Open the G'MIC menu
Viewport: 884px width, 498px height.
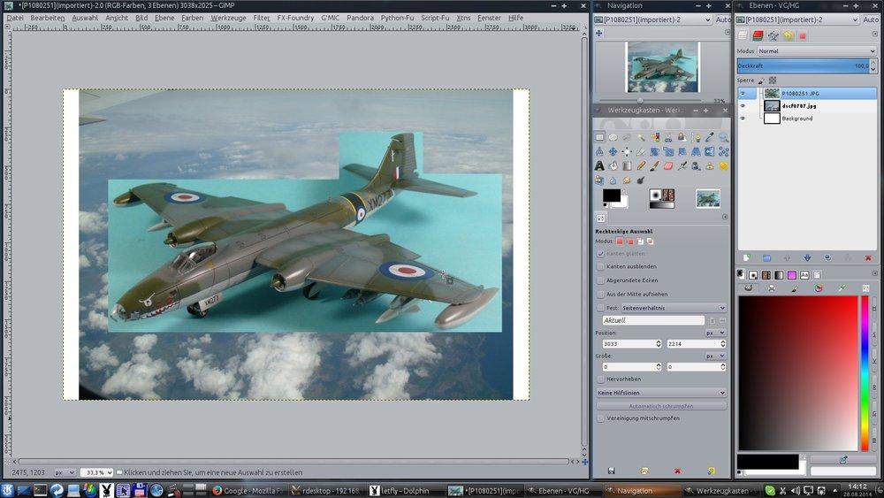point(331,18)
